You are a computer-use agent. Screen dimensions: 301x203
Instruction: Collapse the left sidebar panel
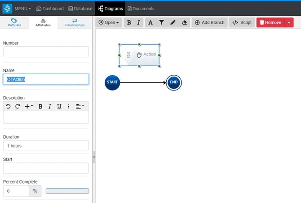(94, 157)
